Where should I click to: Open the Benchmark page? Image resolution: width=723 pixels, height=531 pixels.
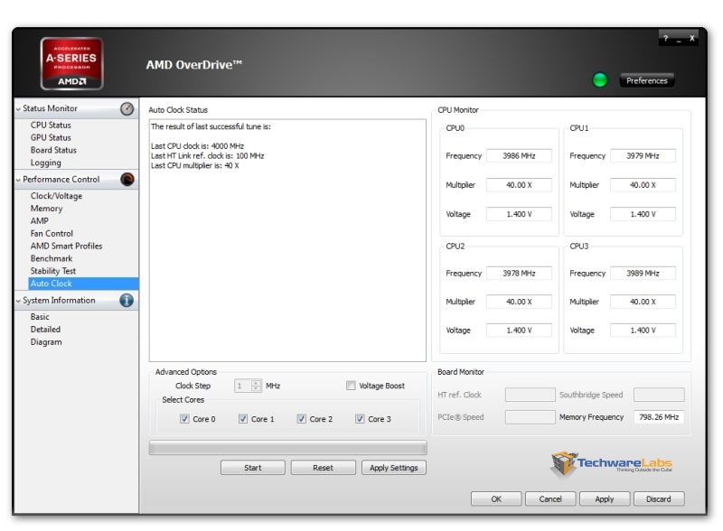[x=52, y=258]
